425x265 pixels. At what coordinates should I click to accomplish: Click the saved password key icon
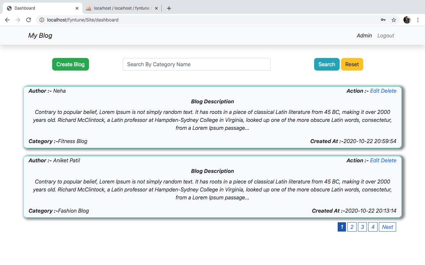(x=383, y=20)
